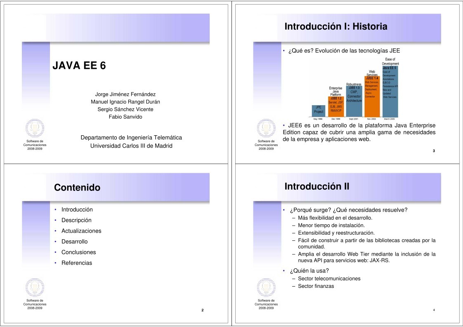Click the "Enterprise Java Platform" chart label
463x327 pixels.
click(336, 92)
